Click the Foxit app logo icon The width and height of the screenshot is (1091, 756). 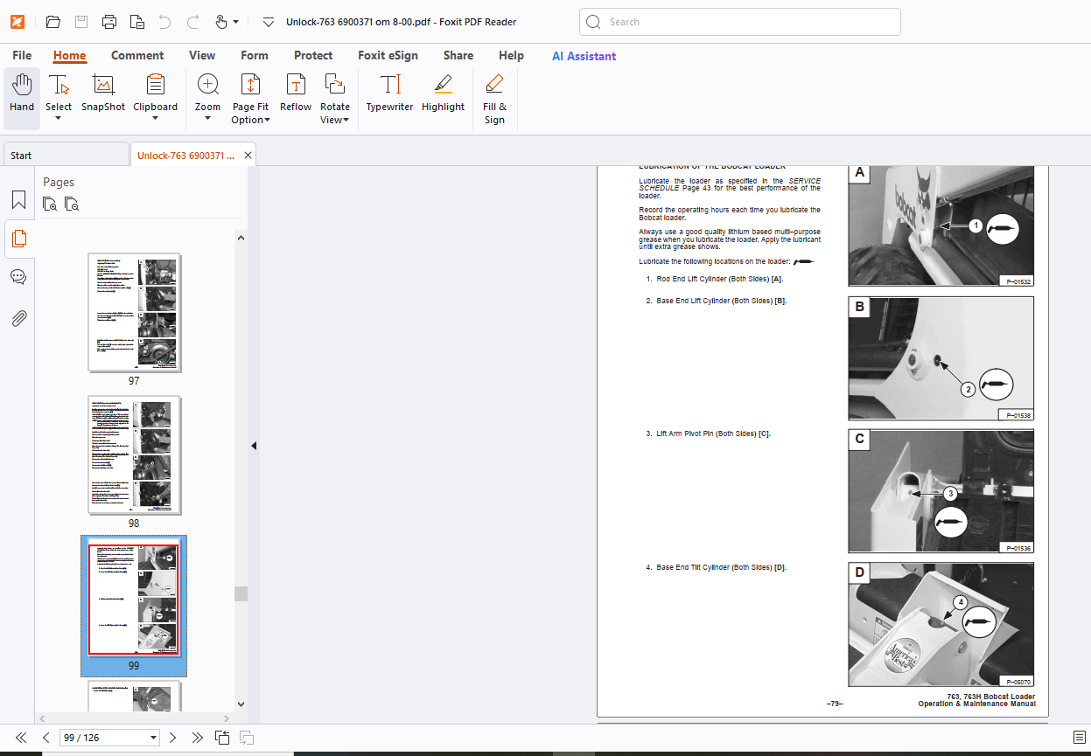[x=17, y=22]
